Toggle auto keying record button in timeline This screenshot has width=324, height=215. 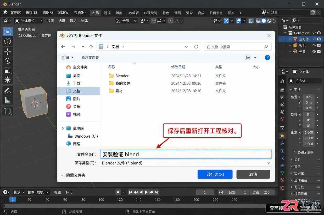point(118,192)
